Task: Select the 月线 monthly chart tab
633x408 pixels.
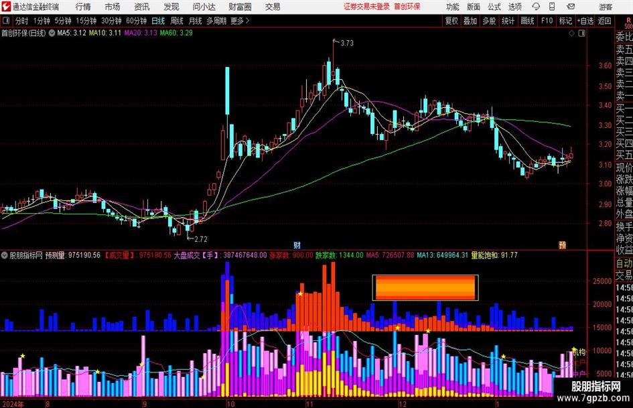Action: (195, 21)
